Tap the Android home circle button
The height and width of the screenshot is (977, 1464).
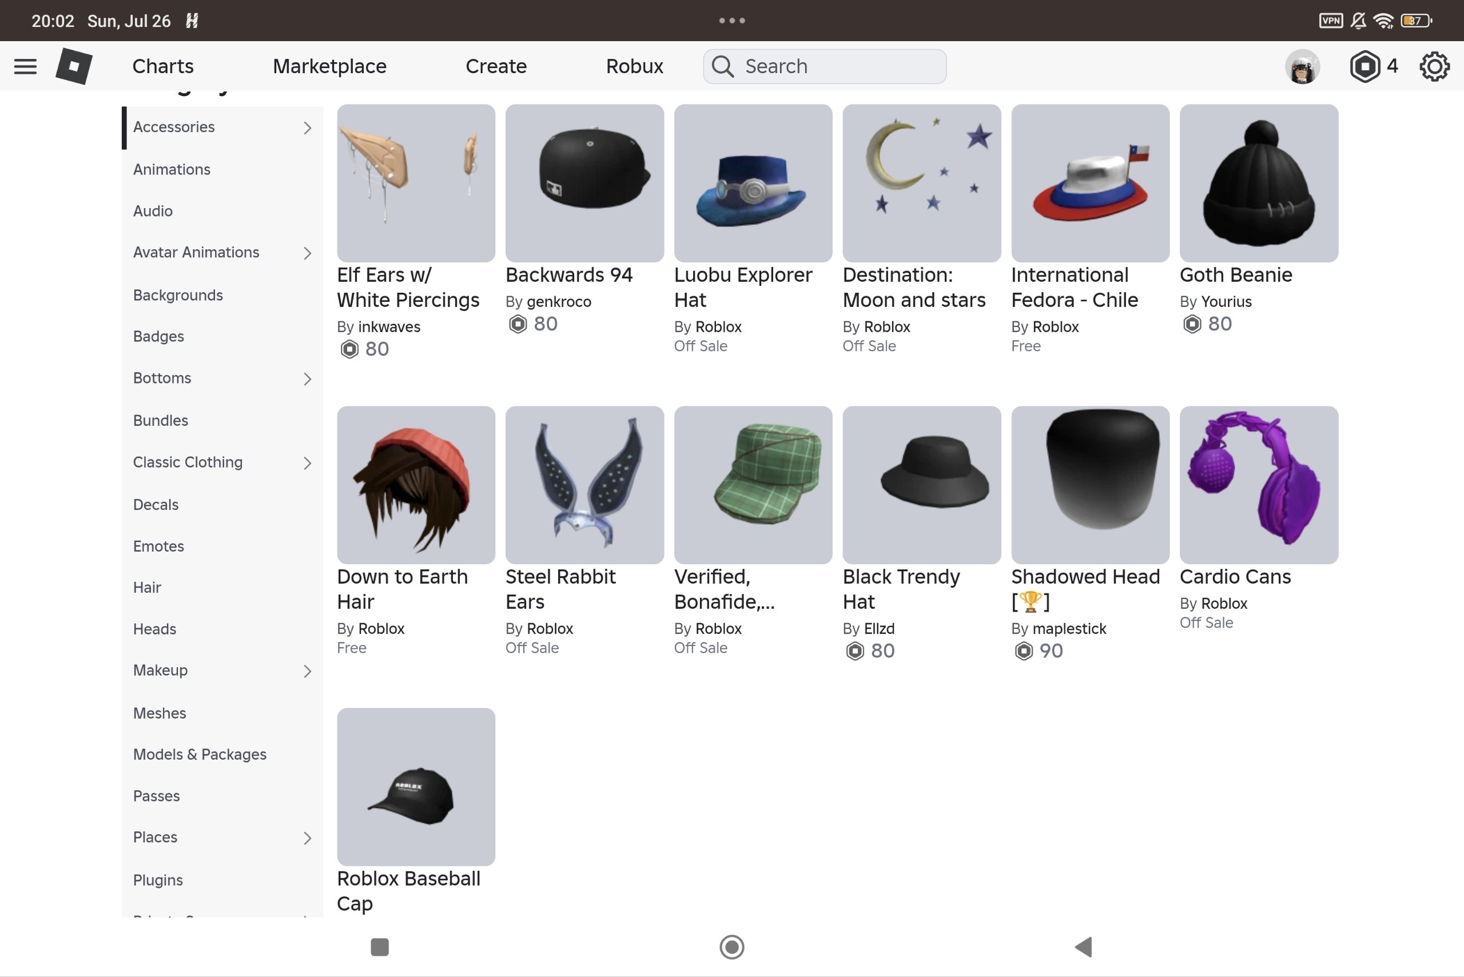point(731,947)
